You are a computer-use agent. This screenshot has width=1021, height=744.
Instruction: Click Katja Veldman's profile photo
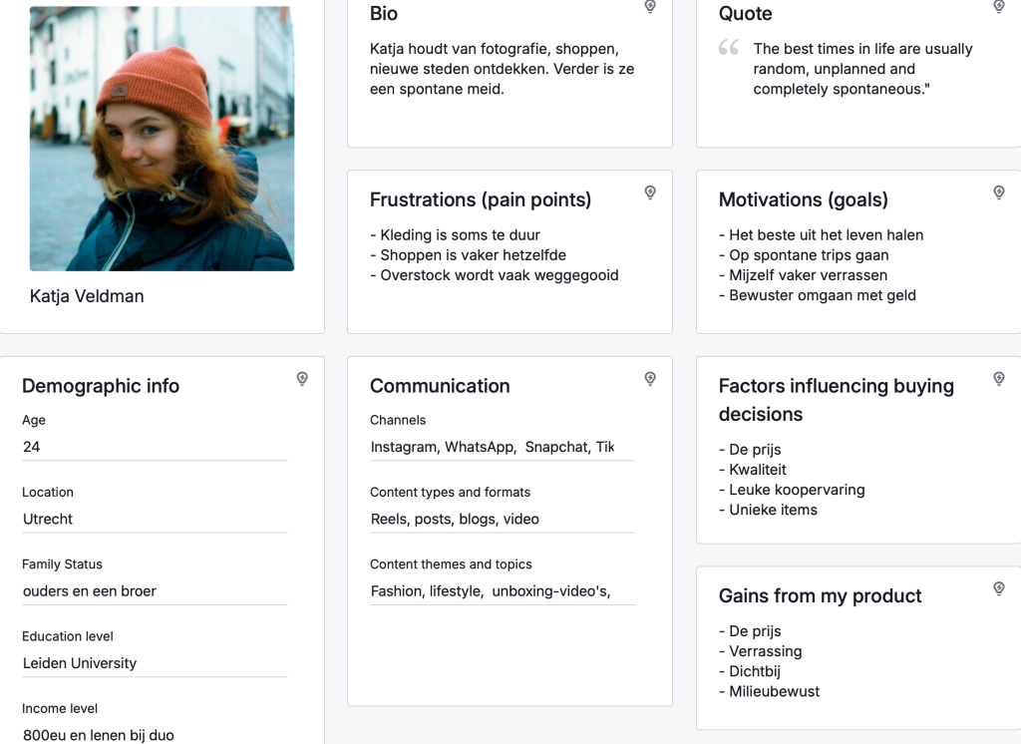(x=162, y=139)
